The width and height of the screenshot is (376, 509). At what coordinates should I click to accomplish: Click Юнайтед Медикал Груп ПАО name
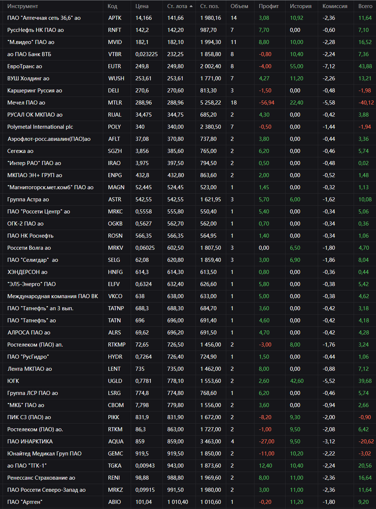point(44,453)
